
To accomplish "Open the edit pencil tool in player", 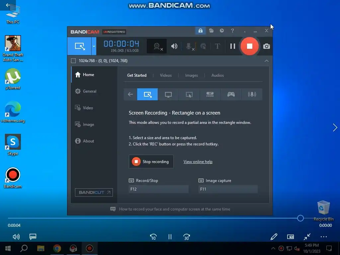I will (274, 236).
